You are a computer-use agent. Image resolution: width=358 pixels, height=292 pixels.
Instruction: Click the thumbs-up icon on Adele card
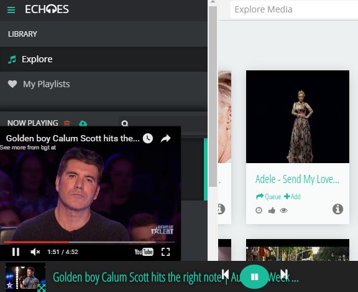[x=272, y=210]
